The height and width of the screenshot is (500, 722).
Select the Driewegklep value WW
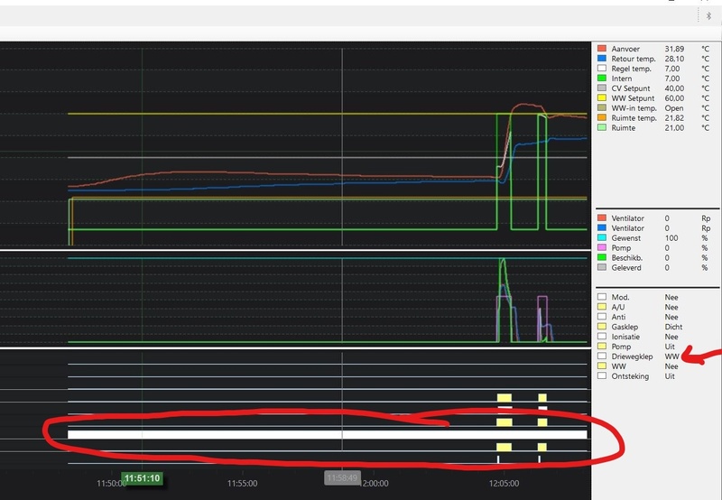pyautogui.click(x=671, y=356)
